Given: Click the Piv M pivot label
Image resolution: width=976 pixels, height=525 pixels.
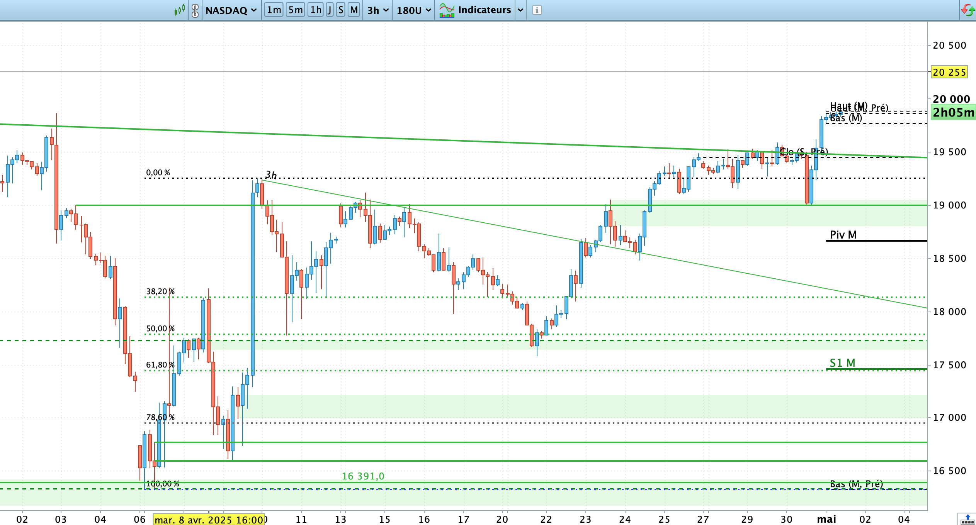Looking at the screenshot, I should coord(843,235).
